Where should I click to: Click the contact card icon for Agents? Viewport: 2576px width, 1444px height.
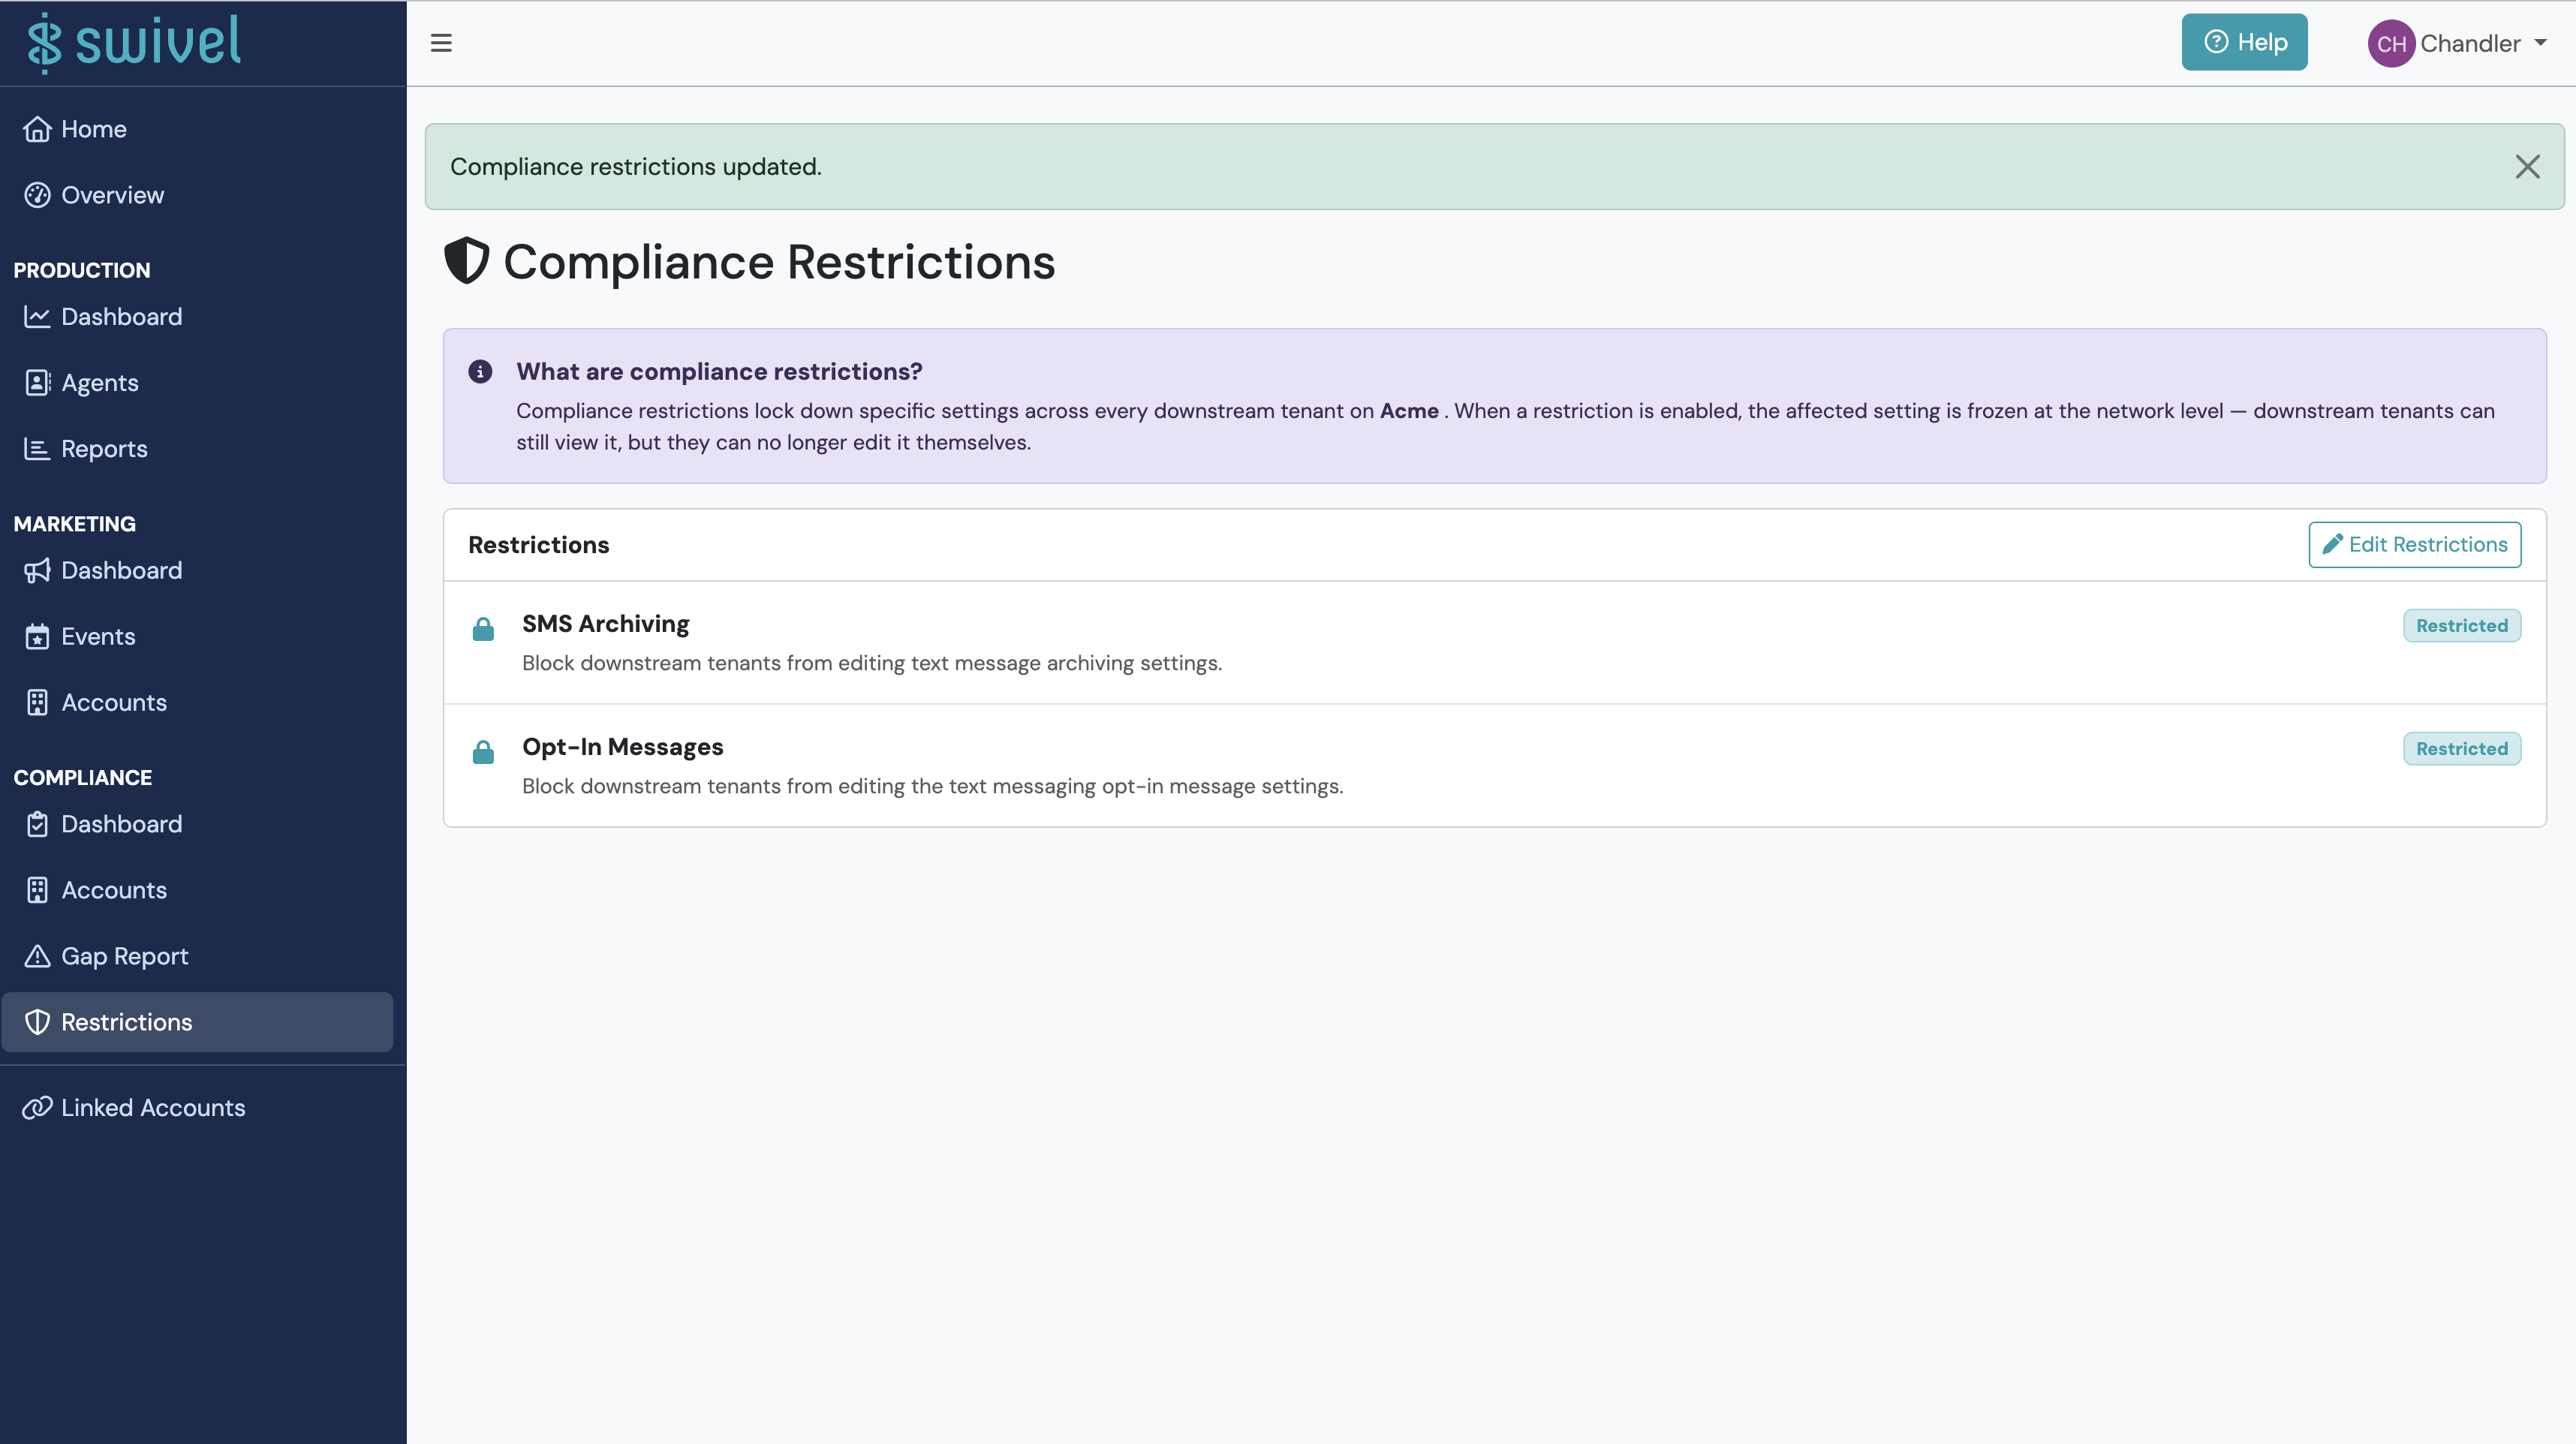click(x=37, y=383)
